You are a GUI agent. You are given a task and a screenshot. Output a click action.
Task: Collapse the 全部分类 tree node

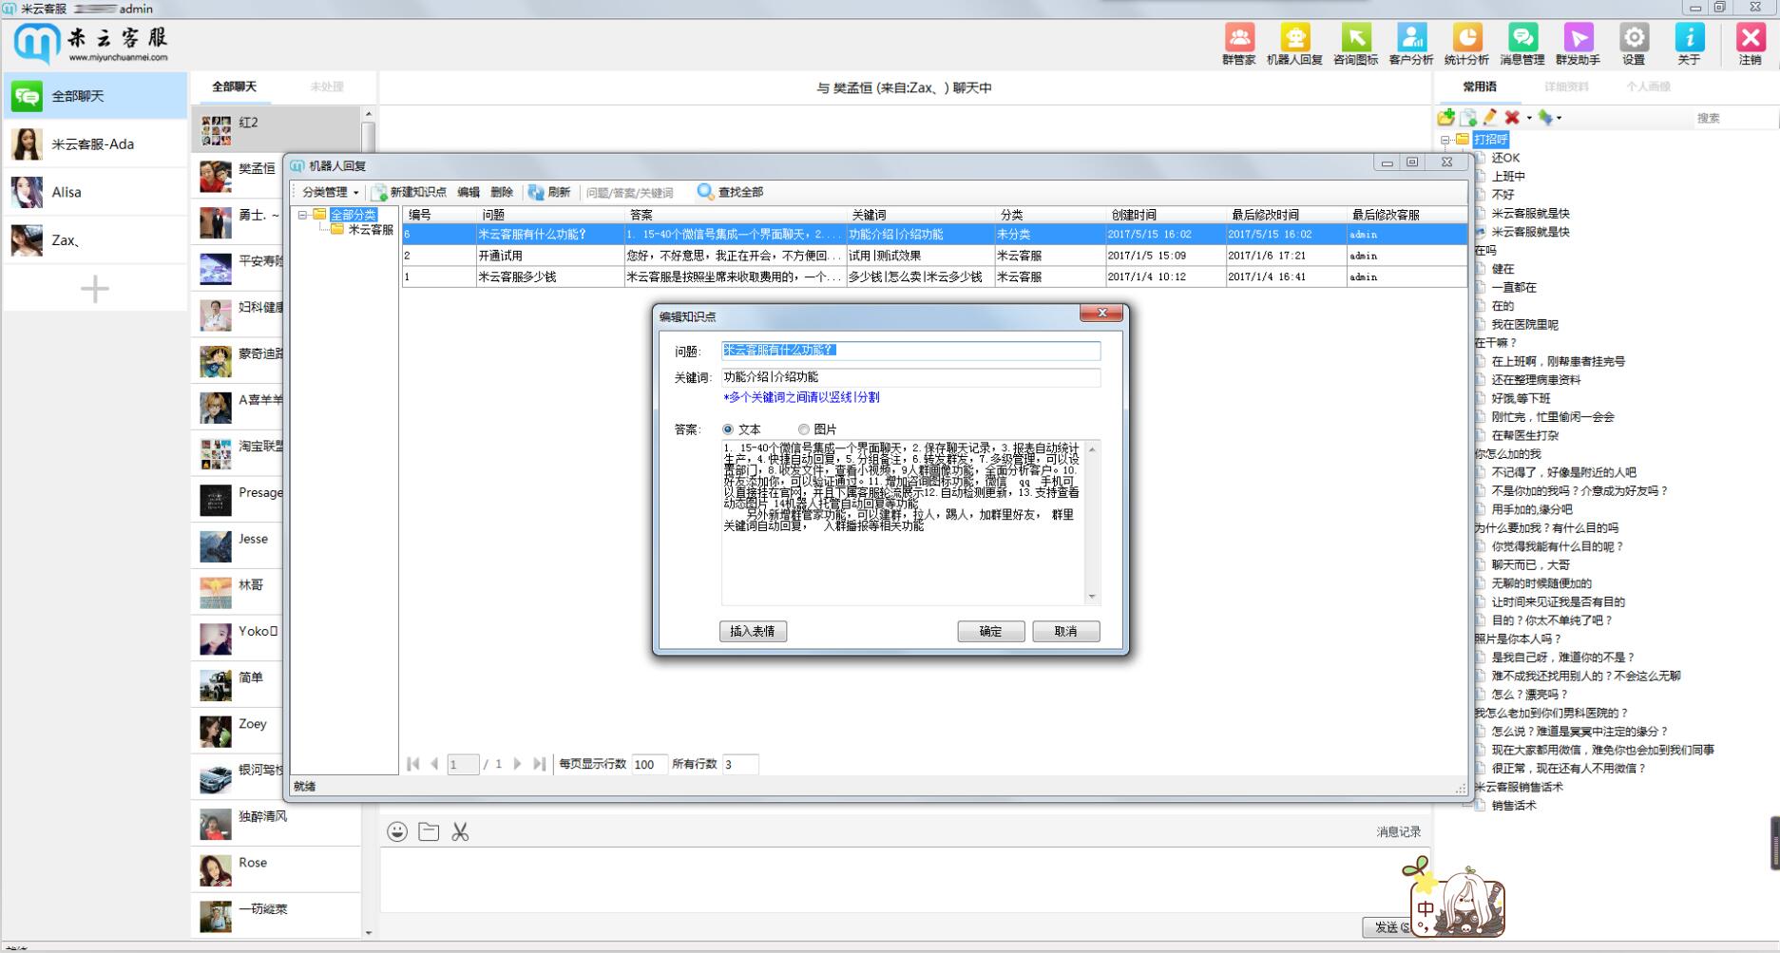[302, 215]
